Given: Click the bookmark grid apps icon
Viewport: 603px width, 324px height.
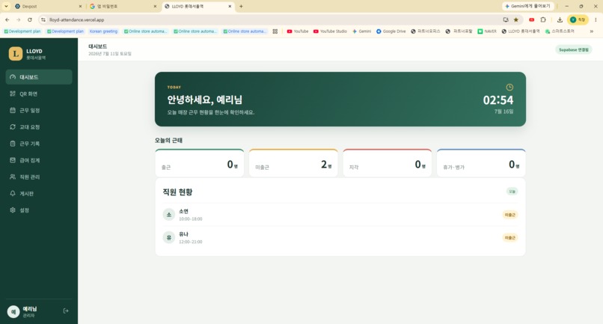Looking at the screenshot, I should tap(275, 31).
